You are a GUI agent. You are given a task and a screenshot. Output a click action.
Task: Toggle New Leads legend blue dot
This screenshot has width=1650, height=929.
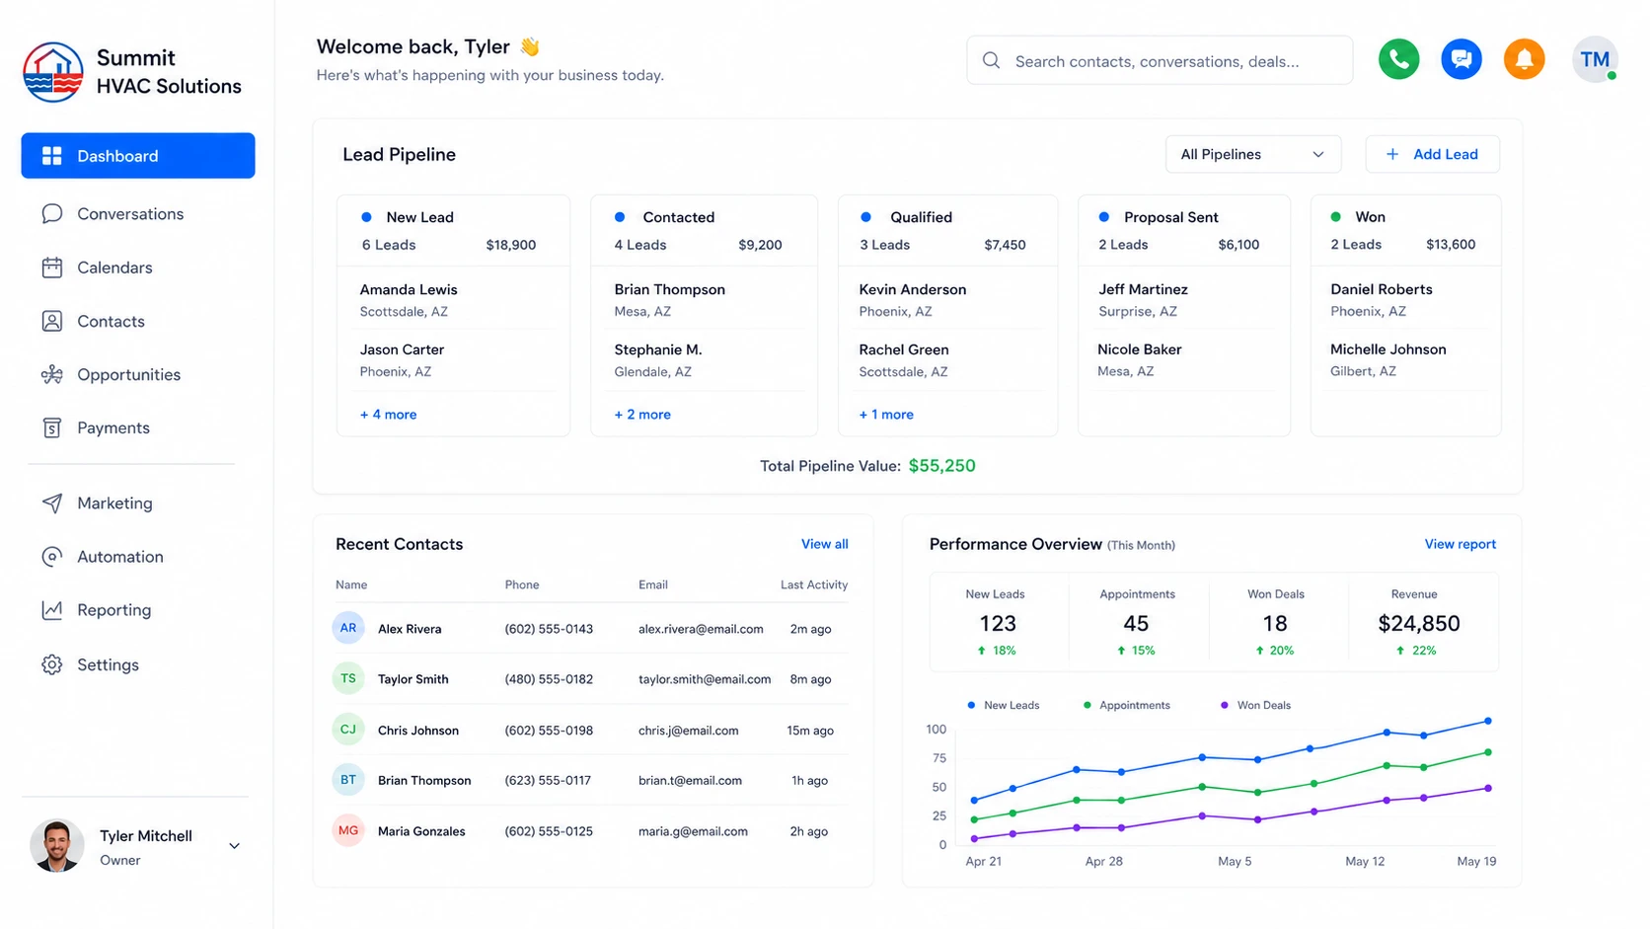(x=971, y=705)
